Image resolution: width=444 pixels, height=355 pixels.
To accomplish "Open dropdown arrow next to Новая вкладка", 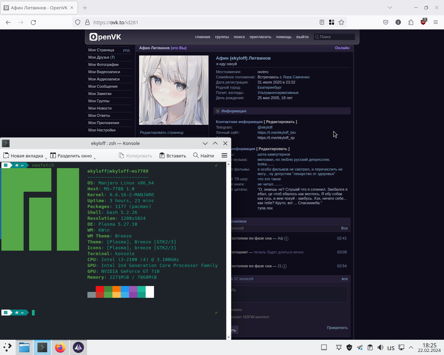I will pyautogui.click(x=46, y=158).
